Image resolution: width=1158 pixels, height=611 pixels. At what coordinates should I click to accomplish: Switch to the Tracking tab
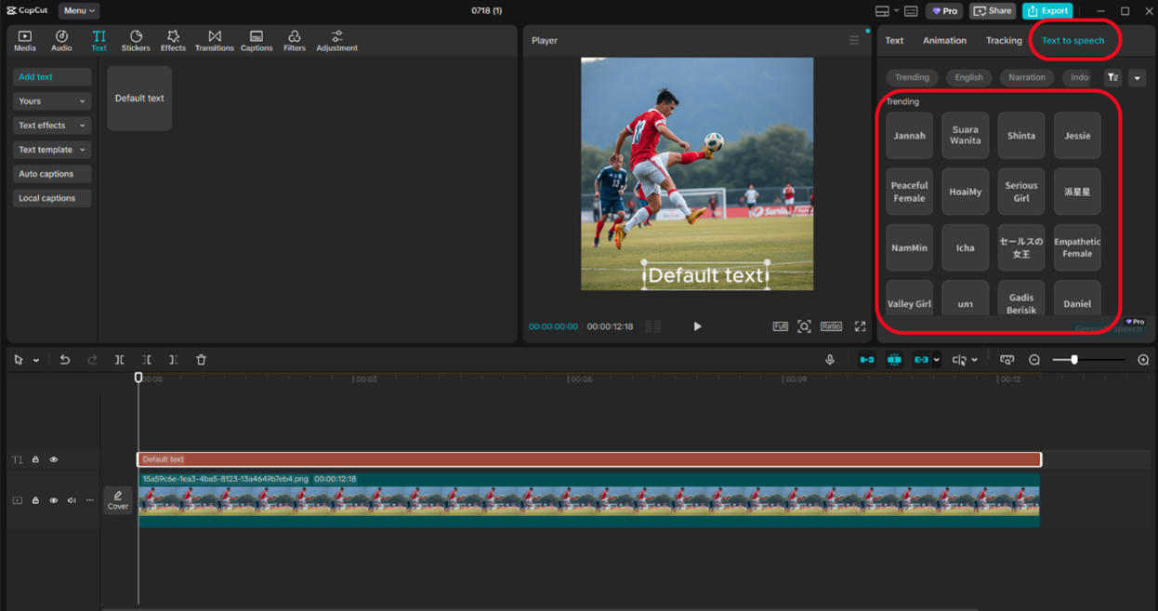tap(1004, 41)
